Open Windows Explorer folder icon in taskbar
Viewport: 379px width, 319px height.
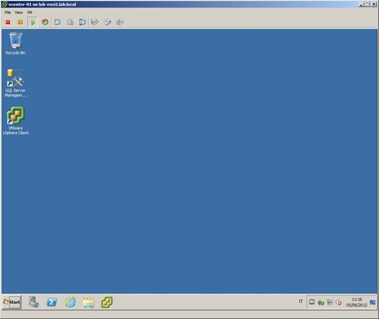[88, 303]
